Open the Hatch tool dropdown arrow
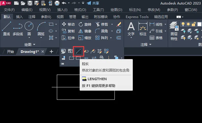 [56, 38]
